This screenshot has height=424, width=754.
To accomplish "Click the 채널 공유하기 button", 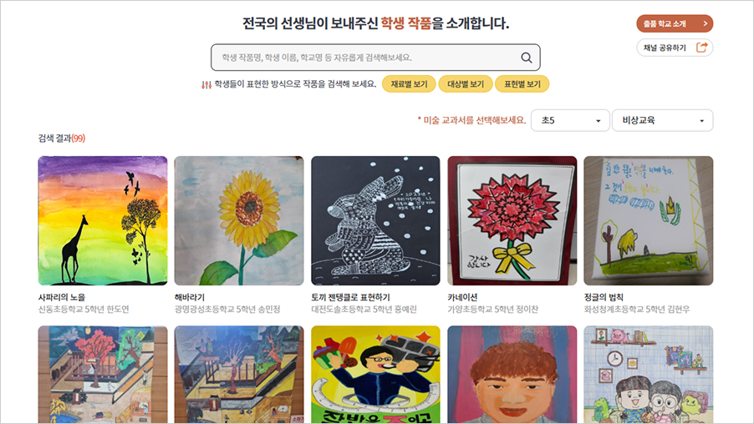I will click(x=675, y=48).
